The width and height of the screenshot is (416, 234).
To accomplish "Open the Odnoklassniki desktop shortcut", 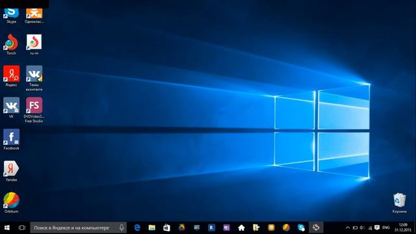I will (x=34, y=16).
